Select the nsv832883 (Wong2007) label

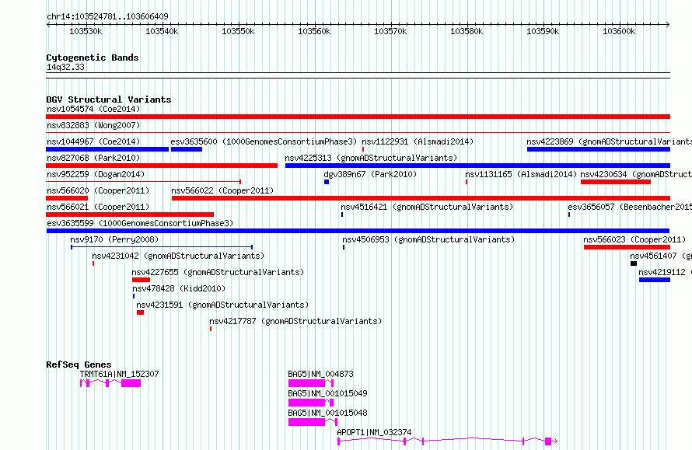[x=93, y=125]
